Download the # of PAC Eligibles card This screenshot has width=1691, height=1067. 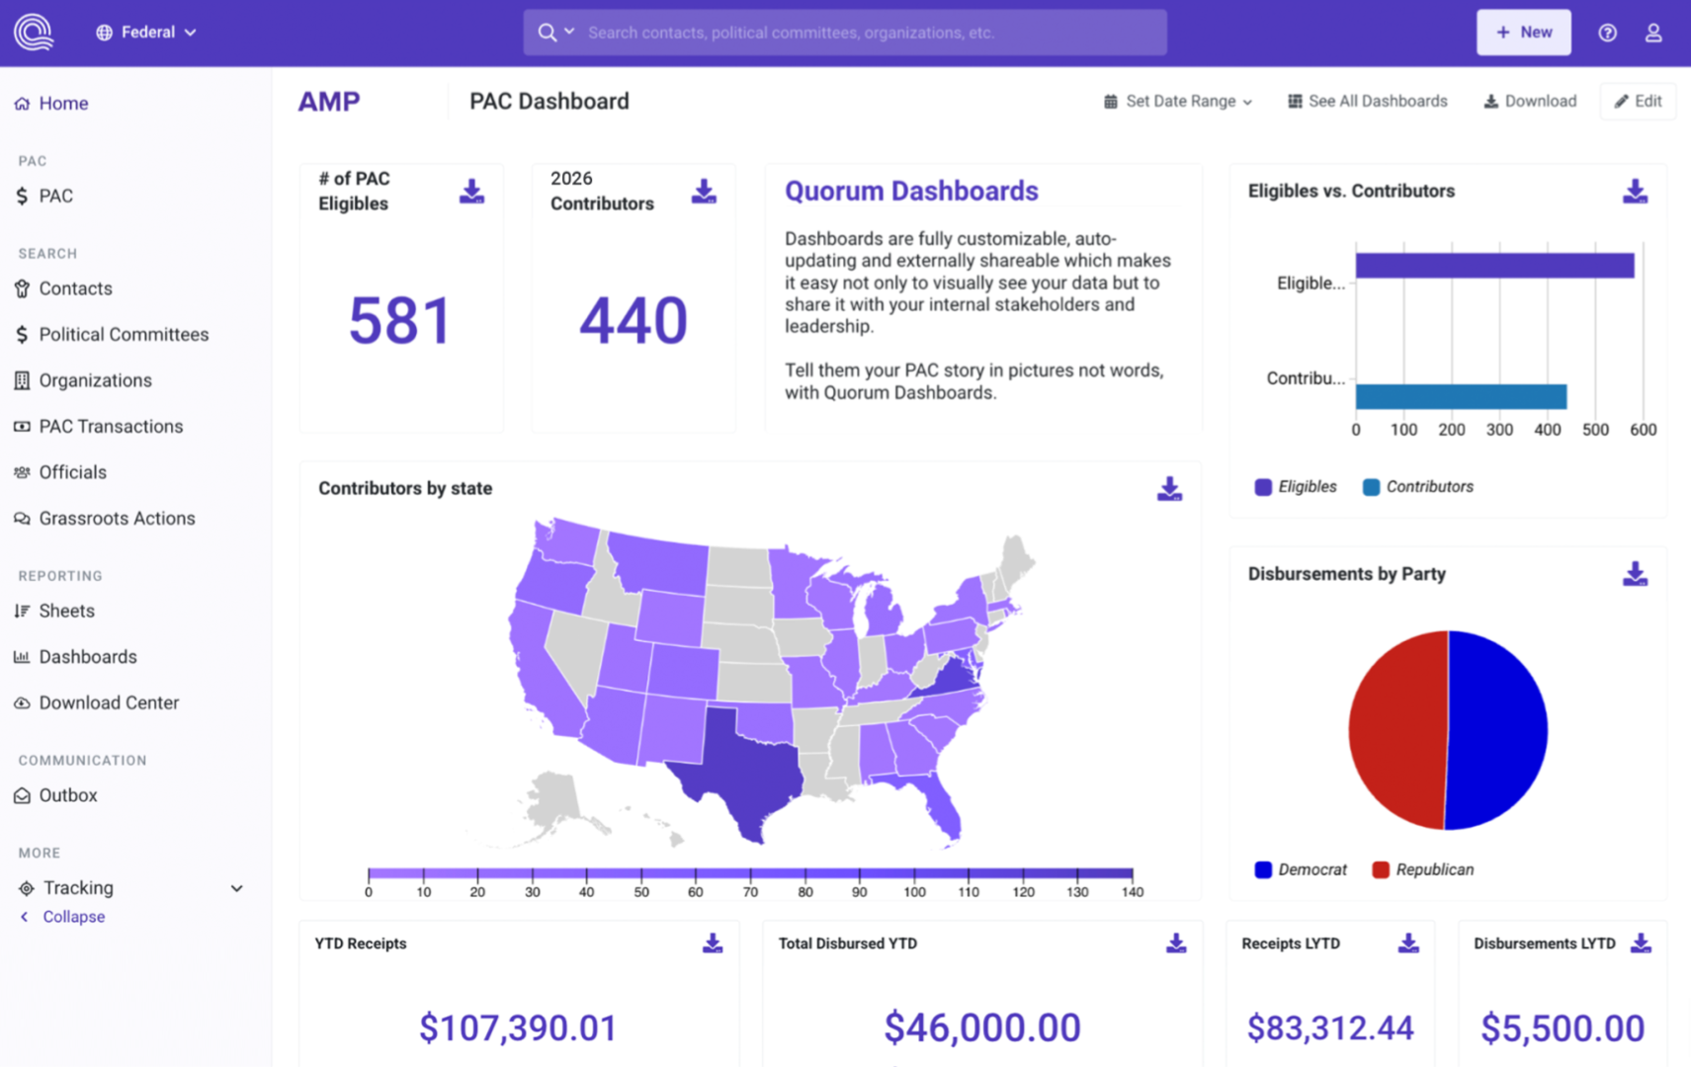(471, 192)
